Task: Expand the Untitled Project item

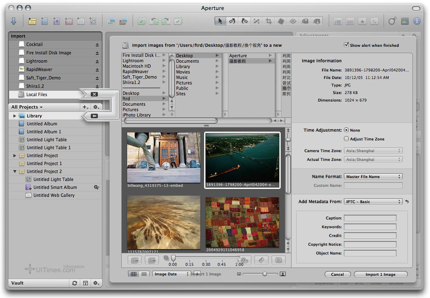Action: [x=15, y=155]
